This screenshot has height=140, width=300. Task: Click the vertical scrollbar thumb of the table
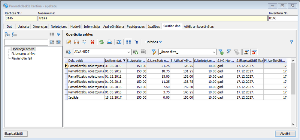coord(293,79)
